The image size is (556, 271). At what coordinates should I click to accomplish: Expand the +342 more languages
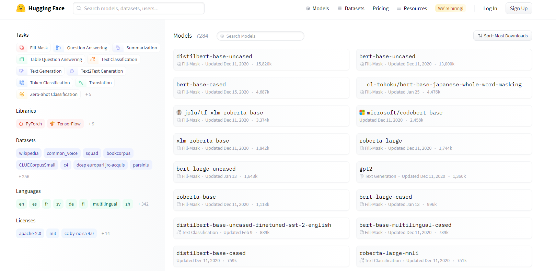[143, 204]
